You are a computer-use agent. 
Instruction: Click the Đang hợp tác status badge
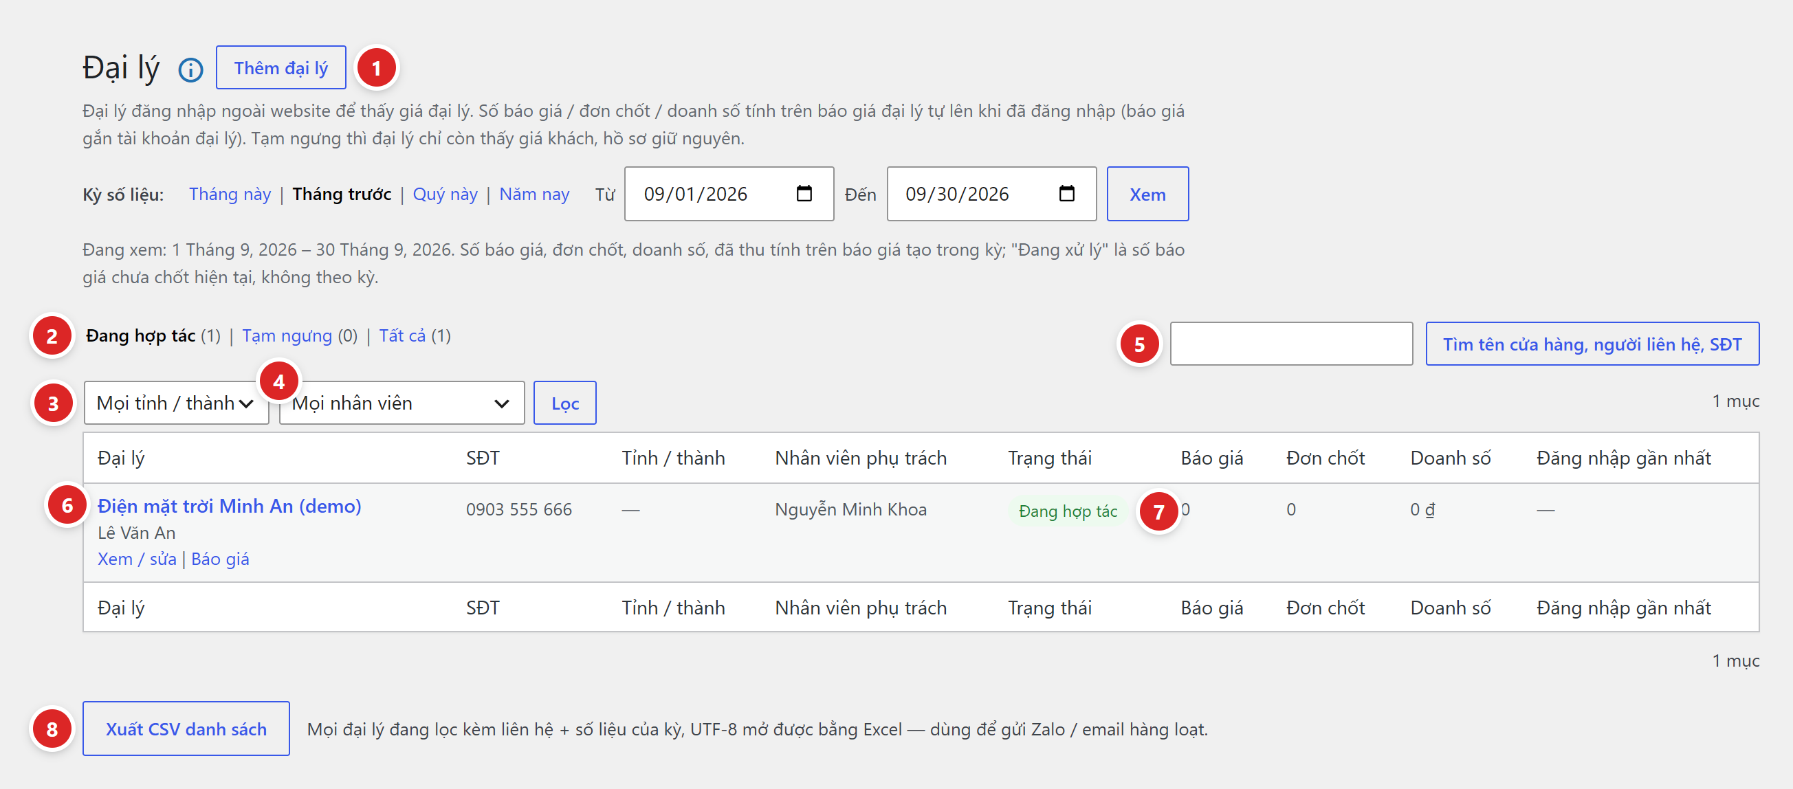coord(1067,511)
